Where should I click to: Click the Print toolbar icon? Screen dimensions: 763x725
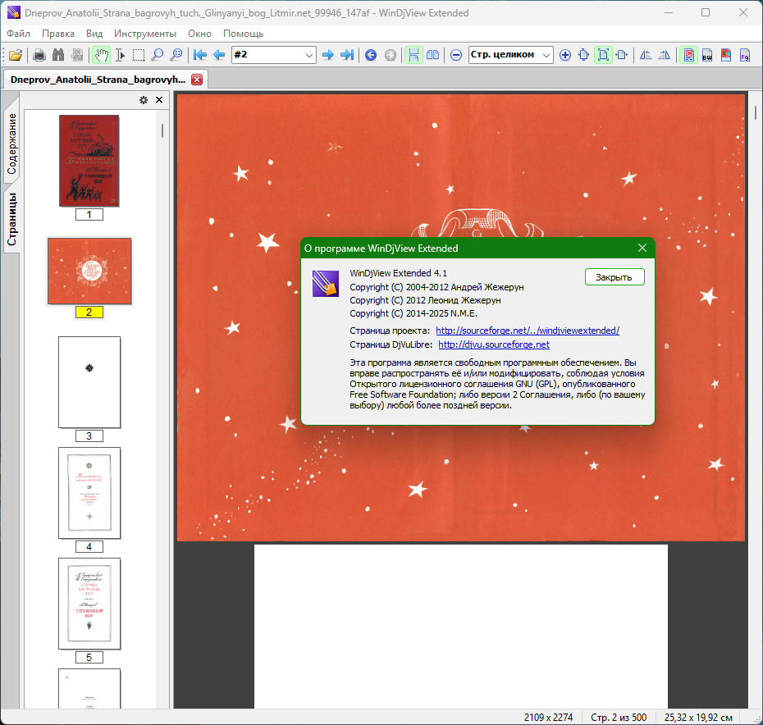point(39,55)
